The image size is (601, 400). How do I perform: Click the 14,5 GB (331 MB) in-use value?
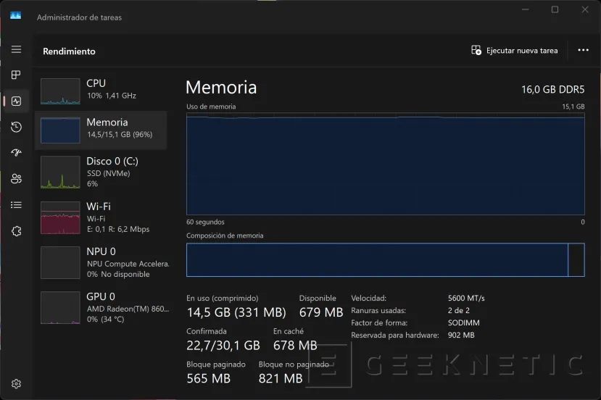[236, 312]
